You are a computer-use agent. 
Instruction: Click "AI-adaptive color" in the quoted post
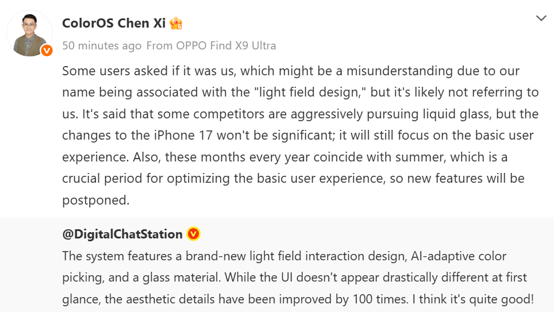coord(458,256)
